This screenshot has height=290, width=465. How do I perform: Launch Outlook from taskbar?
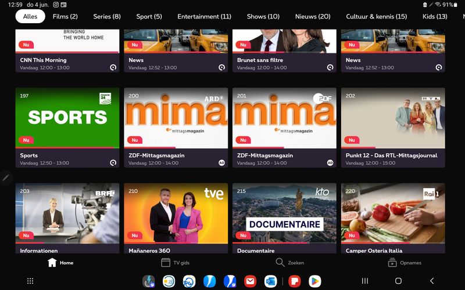coord(270,281)
